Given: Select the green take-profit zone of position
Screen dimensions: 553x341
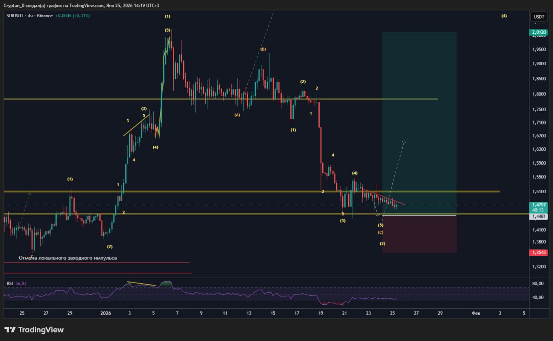Looking at the screenshot, I should 419,121.
